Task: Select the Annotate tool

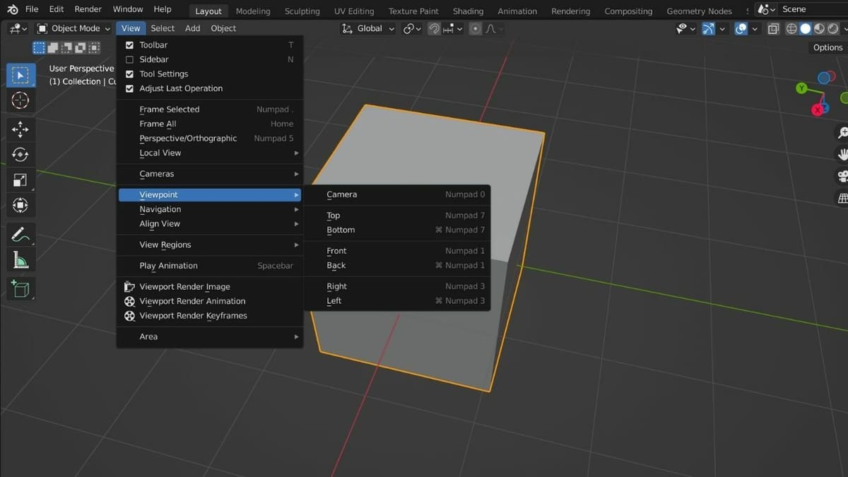Action: (20, 234)
